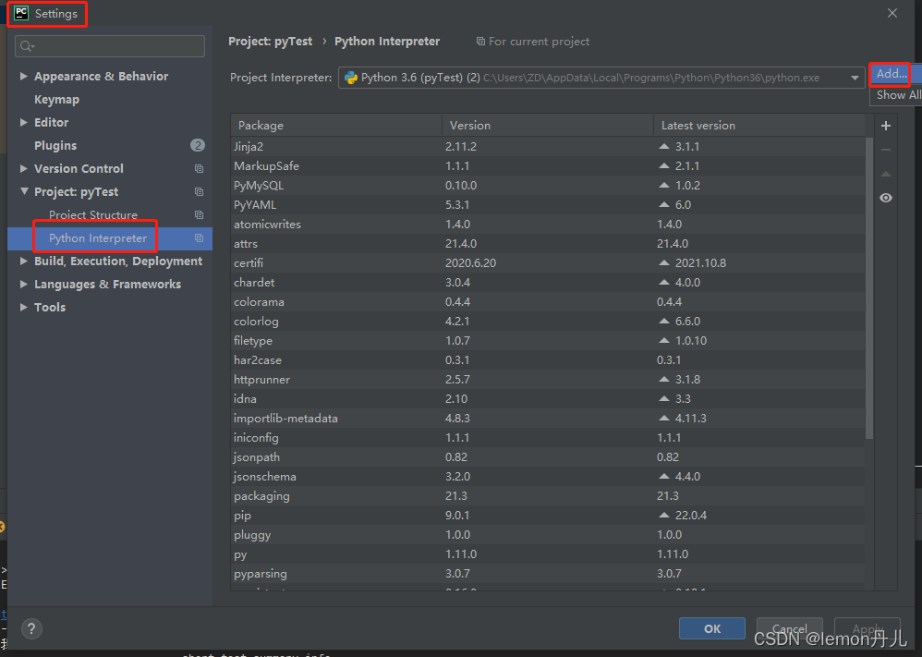The height and width of the screenshot is (657, 922).
Task: Select the filetype package row
Action: 548,341
